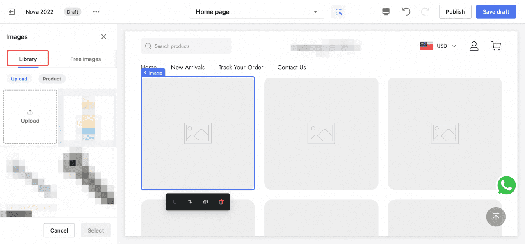Move selected image up icon
Image resolution: width=525 pixels, height=244 pixels.
click(174, 202)
